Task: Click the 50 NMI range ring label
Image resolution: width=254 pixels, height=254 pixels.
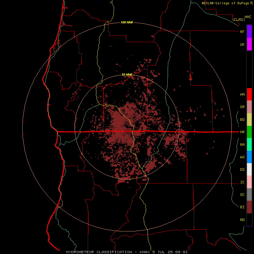Action: point(127,75)
